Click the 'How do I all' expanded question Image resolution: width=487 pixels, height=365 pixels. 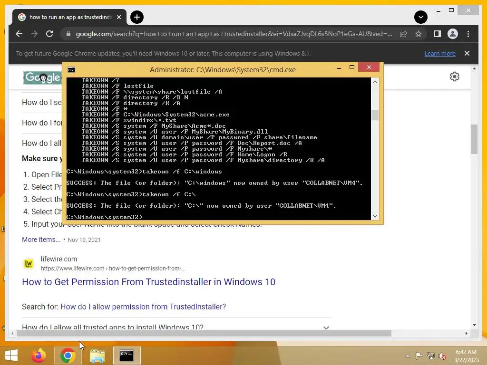42,143
